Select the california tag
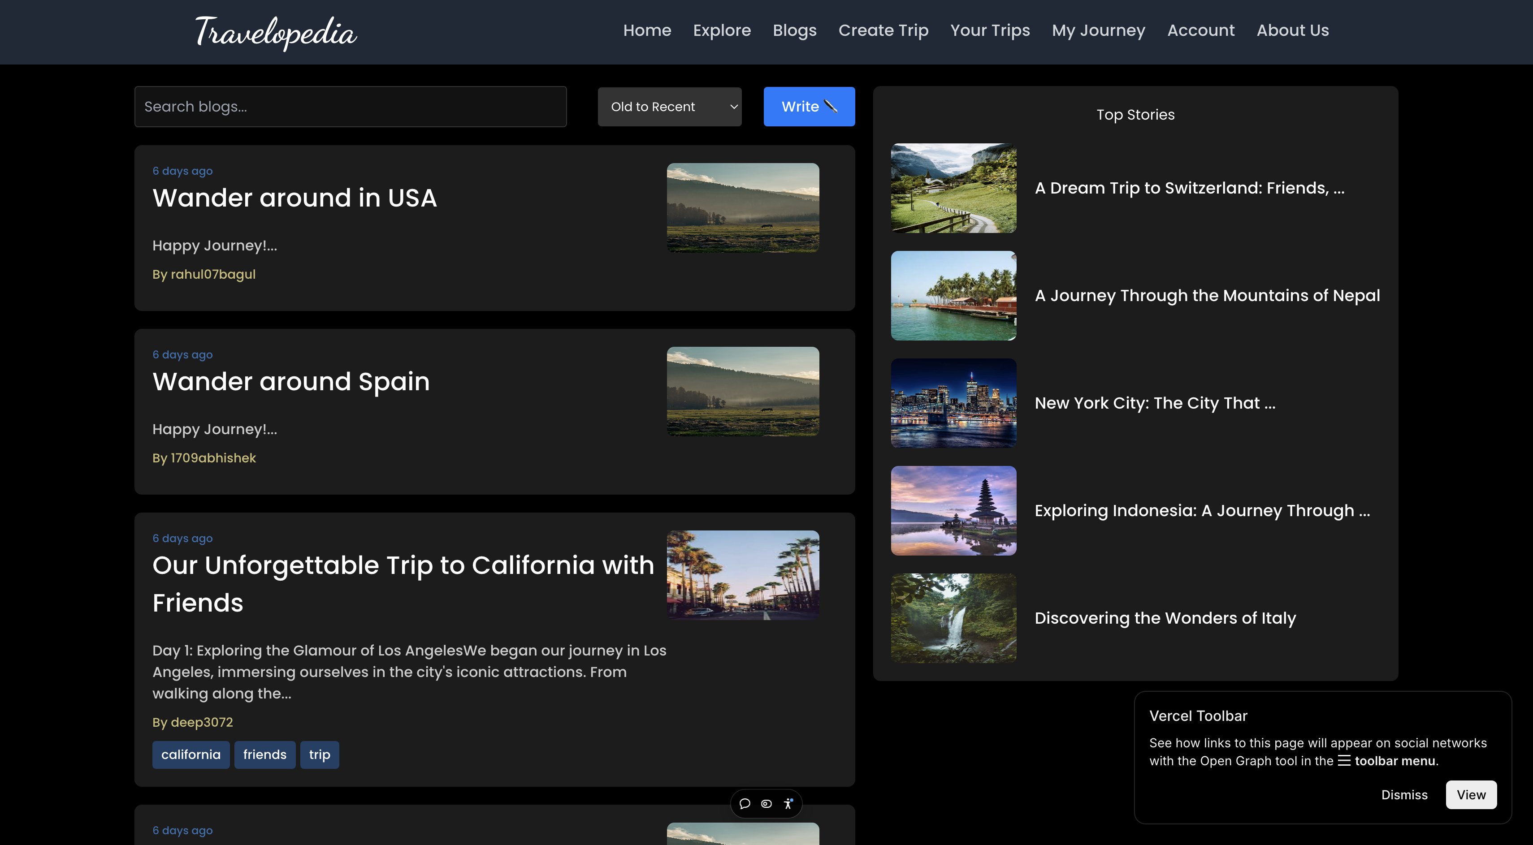 tap(191, 754)
